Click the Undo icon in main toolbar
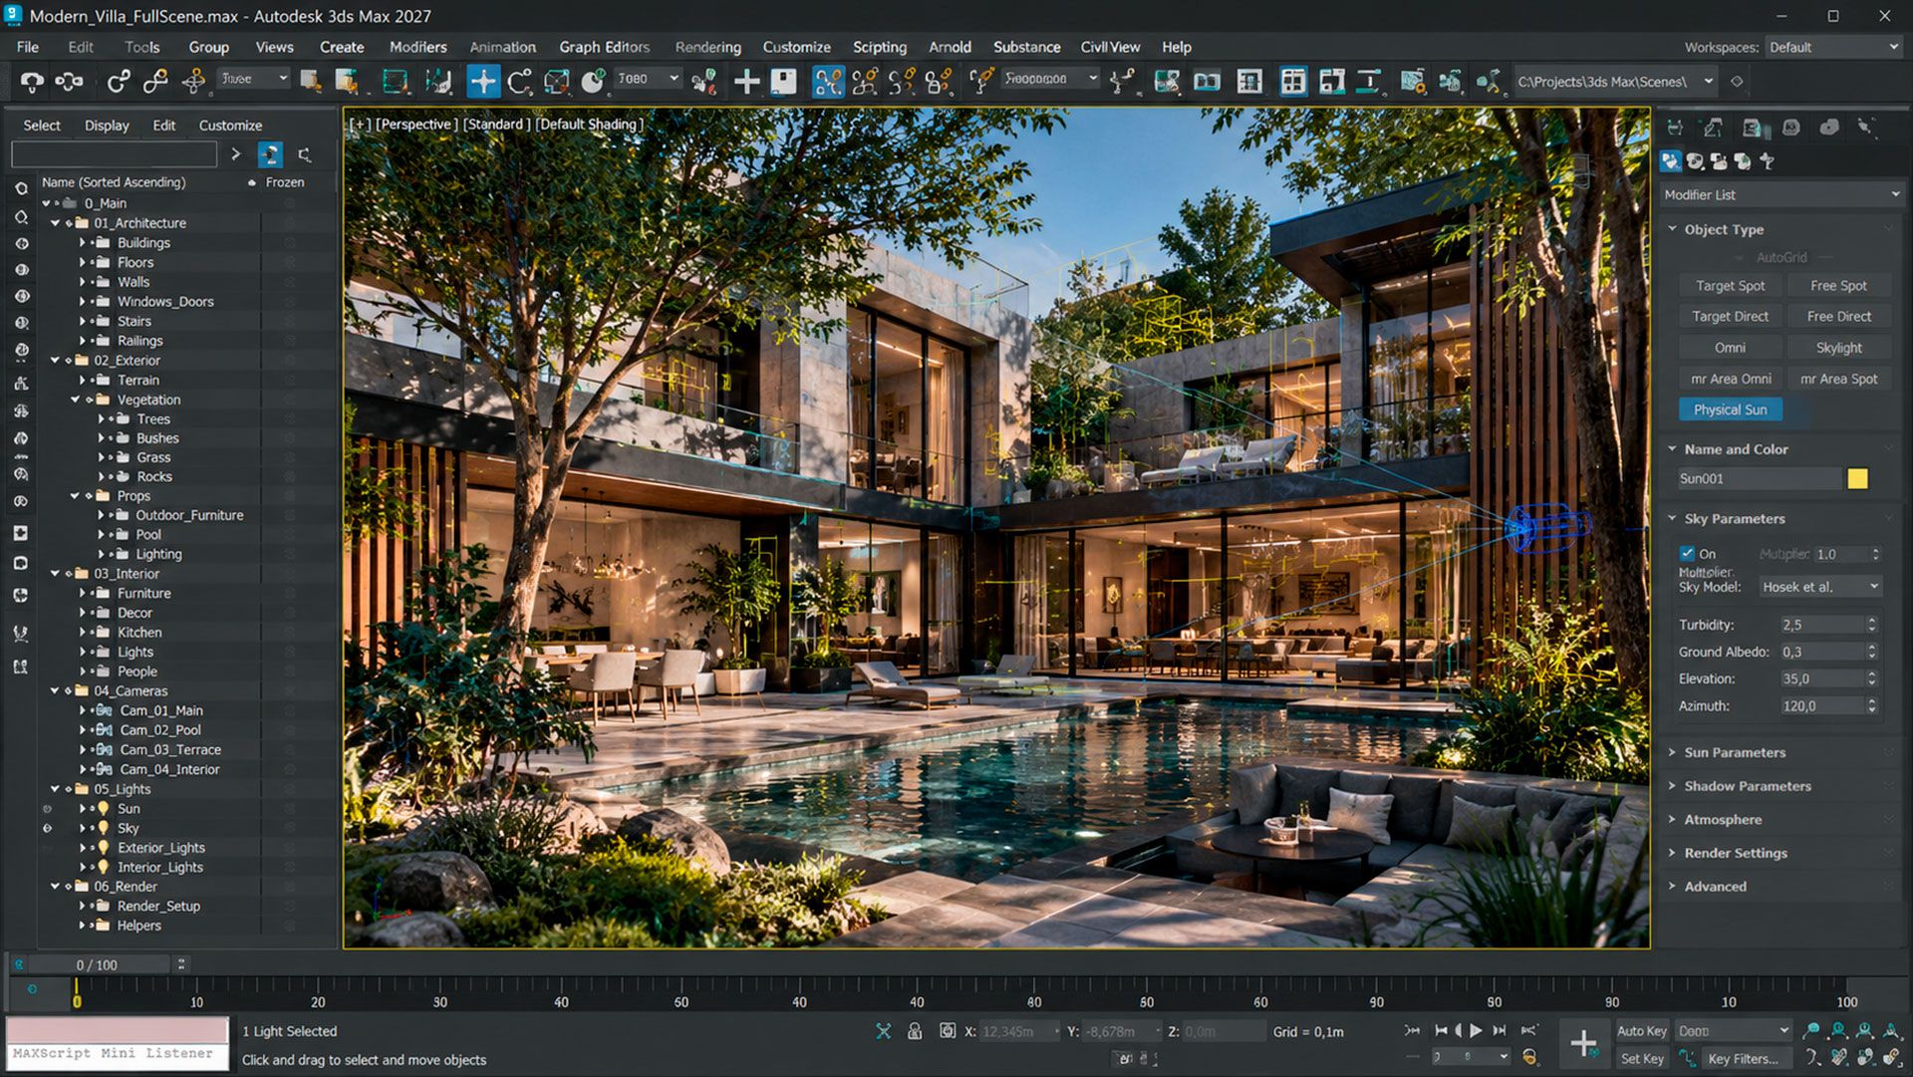 click(x=32, y=81)
